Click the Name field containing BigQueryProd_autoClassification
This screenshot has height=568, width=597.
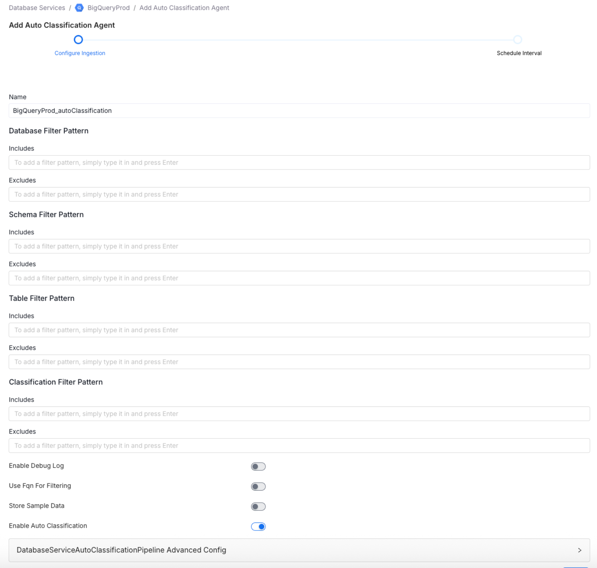pos(299,110)
